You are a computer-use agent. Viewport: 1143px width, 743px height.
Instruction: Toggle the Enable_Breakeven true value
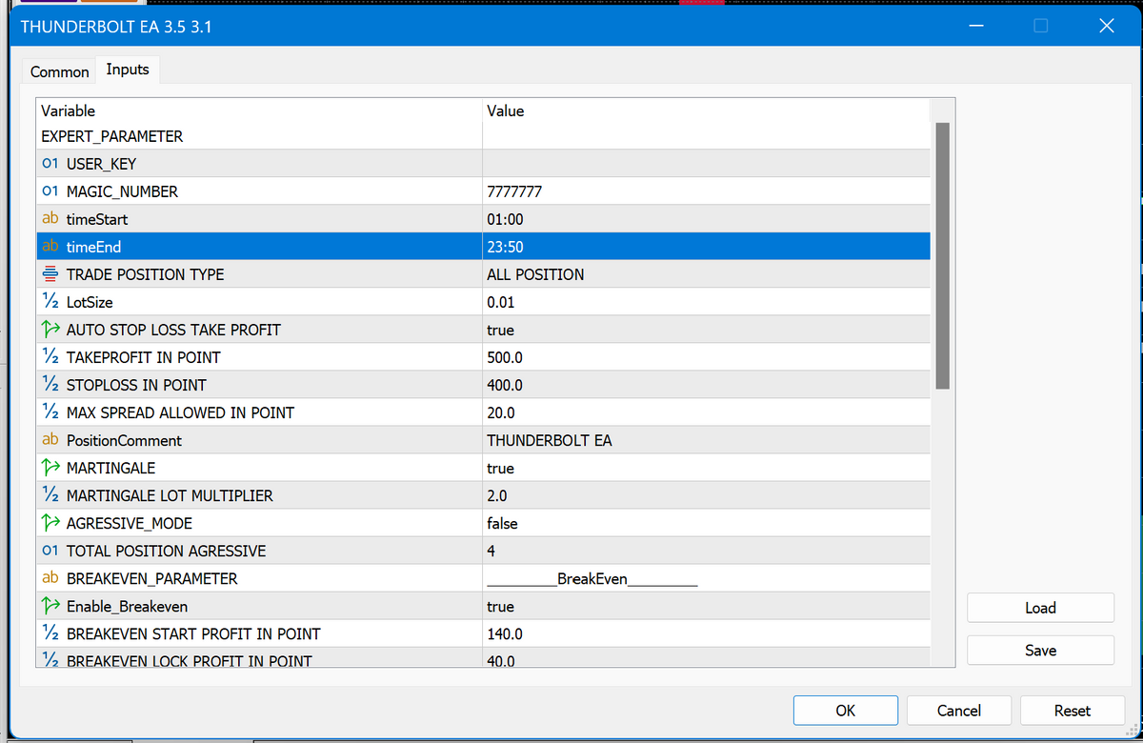[705, 606]
